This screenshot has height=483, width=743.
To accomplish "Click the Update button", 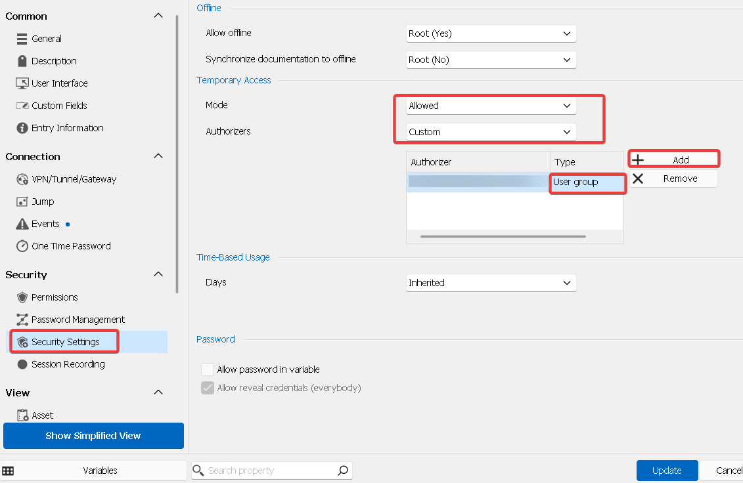I will pos(667,471).
